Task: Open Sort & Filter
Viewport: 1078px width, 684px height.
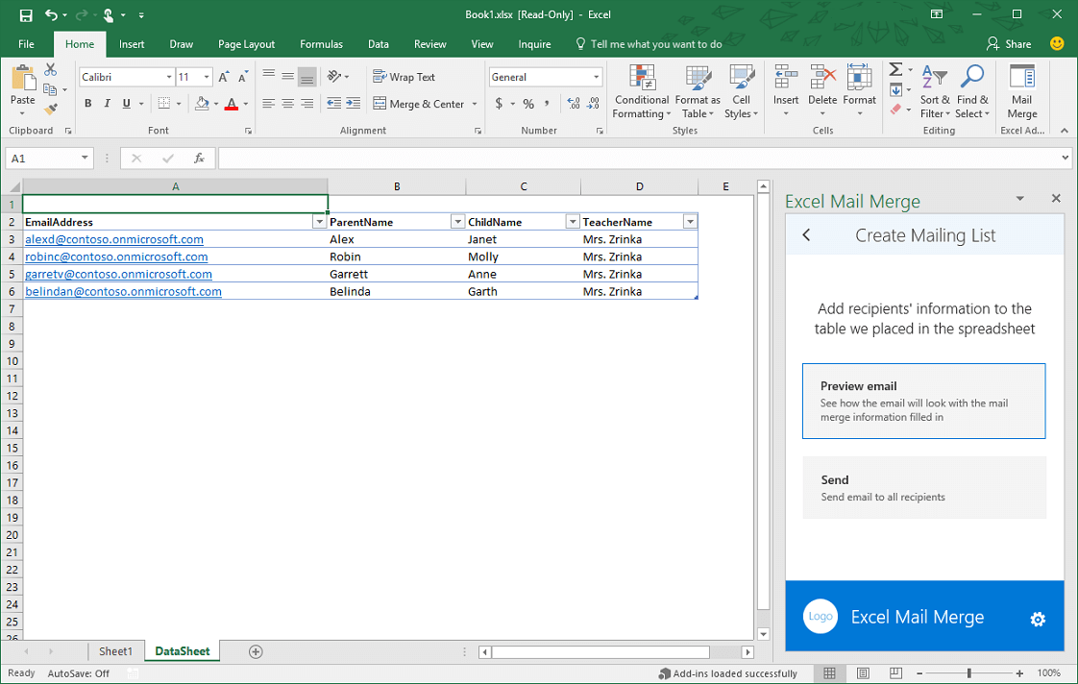Action: 934,91
